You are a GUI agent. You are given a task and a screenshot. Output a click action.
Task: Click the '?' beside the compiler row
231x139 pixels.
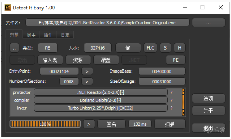171,100
